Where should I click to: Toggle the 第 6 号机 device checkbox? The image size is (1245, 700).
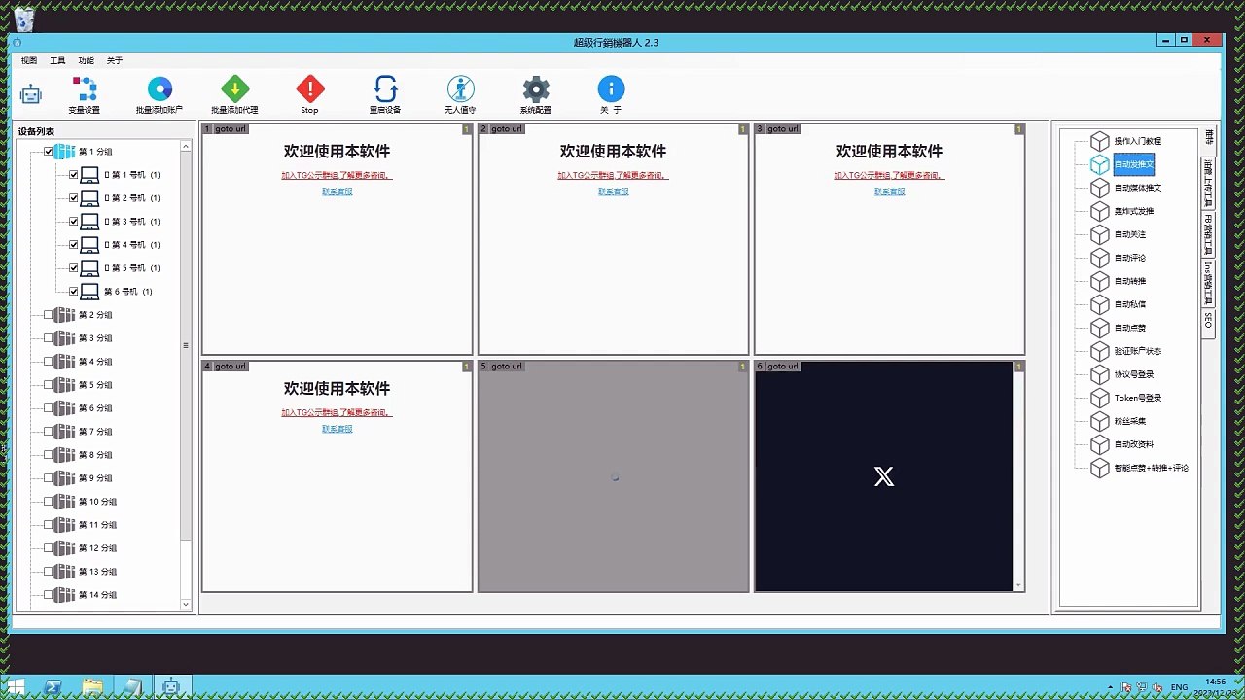73,292
